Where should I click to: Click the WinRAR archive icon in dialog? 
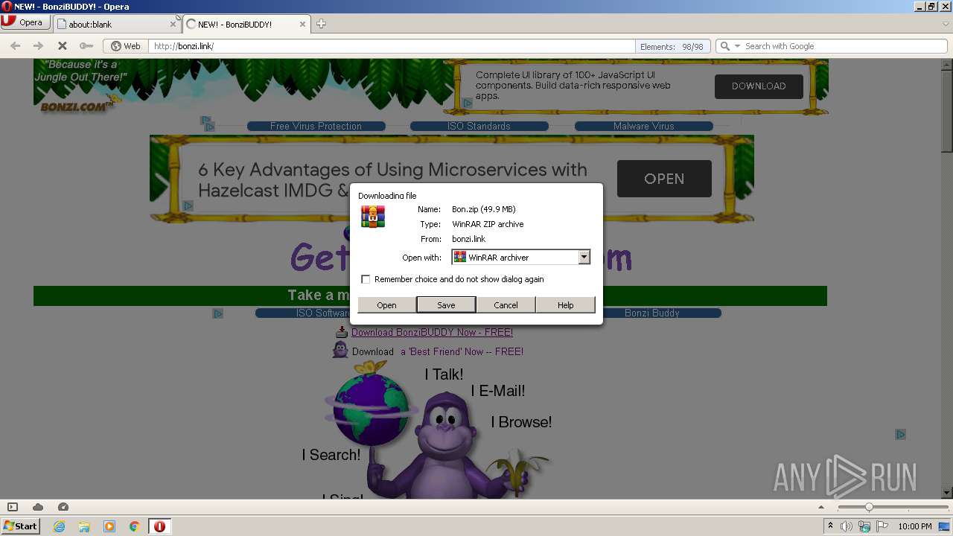pyautogui.click(x=373, y=216)
